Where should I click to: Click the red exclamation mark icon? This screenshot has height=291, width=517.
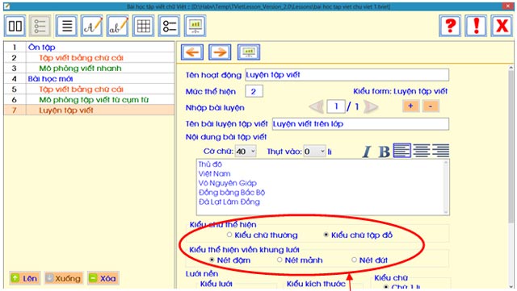click(x=476, y=26)
